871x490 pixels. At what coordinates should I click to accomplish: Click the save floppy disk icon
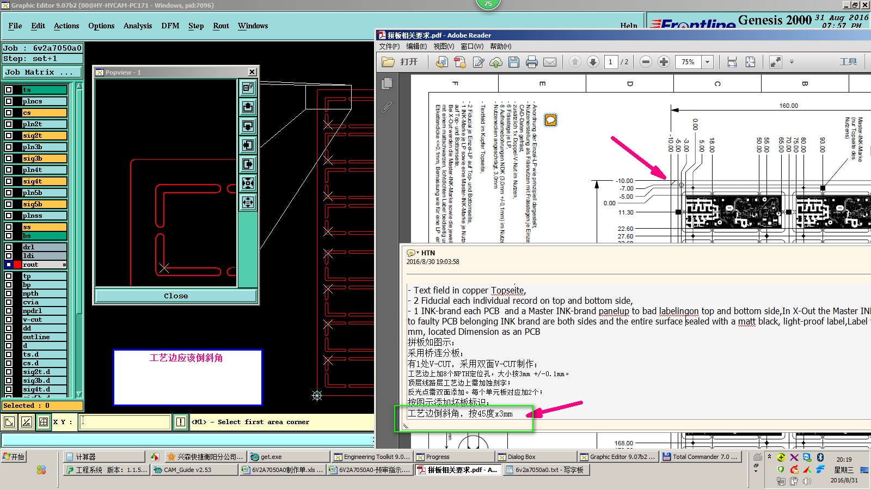click(x=513, y=62)
